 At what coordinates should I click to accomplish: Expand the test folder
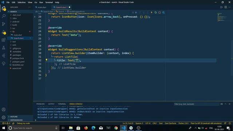[x=20, y=42]
